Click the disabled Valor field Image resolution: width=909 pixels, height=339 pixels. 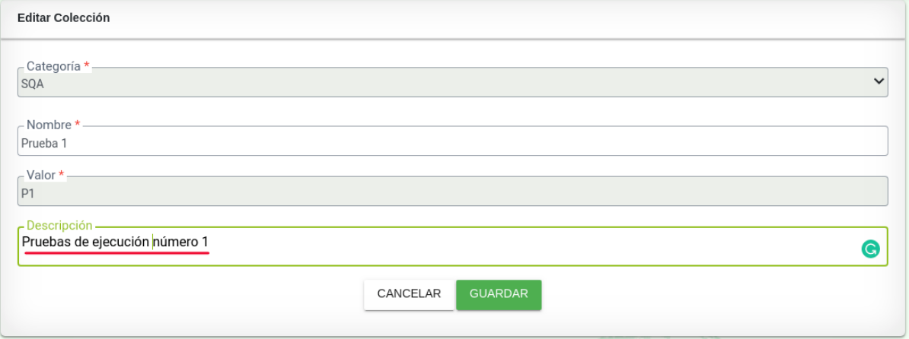coord(452,193)
